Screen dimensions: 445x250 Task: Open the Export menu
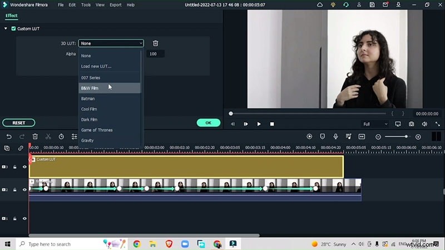[x=116, y=5]
